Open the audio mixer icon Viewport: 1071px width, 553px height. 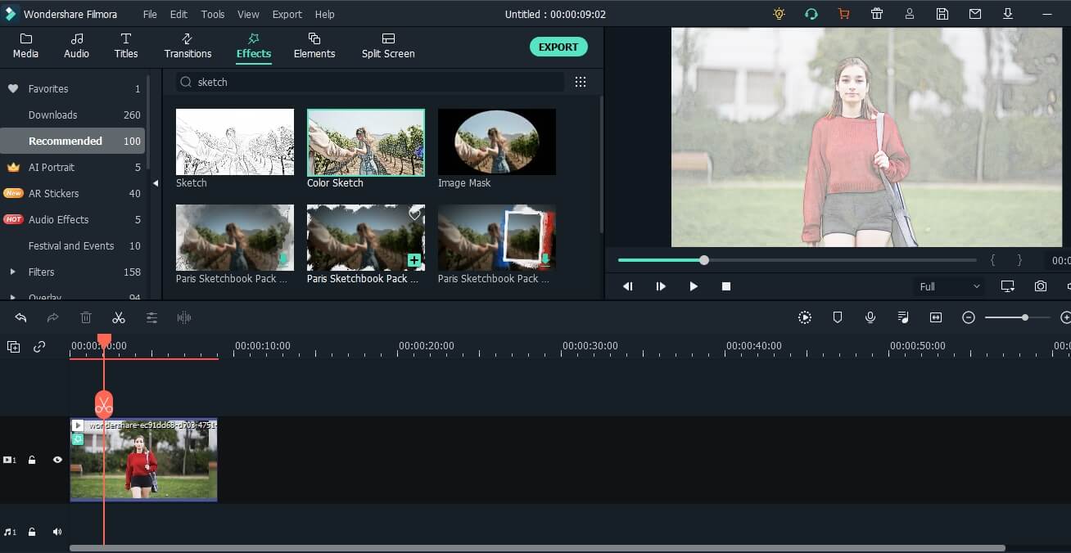(903, 317)
